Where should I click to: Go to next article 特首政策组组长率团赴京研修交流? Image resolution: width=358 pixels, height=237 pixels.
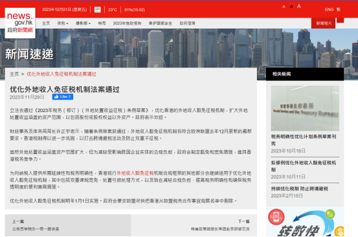pos(220,229)
